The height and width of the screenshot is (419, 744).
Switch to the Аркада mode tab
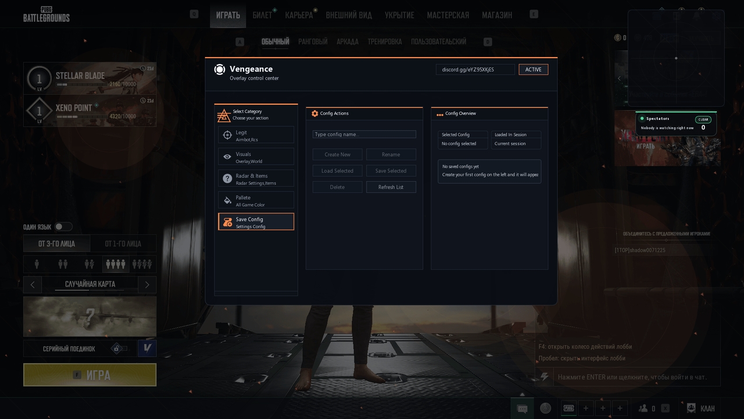pos(347,42)
